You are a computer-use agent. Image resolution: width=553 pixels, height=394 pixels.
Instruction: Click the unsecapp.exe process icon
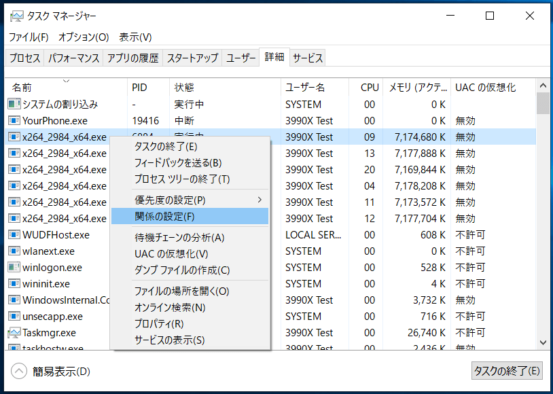click(14, 316)
